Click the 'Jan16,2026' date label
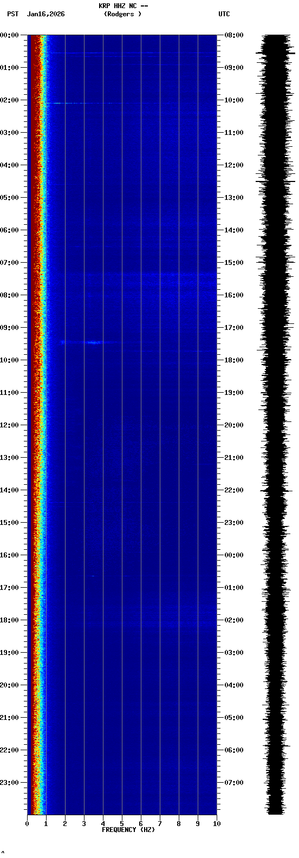This screenshot has height=858, width=299. [x=45, y=14]
